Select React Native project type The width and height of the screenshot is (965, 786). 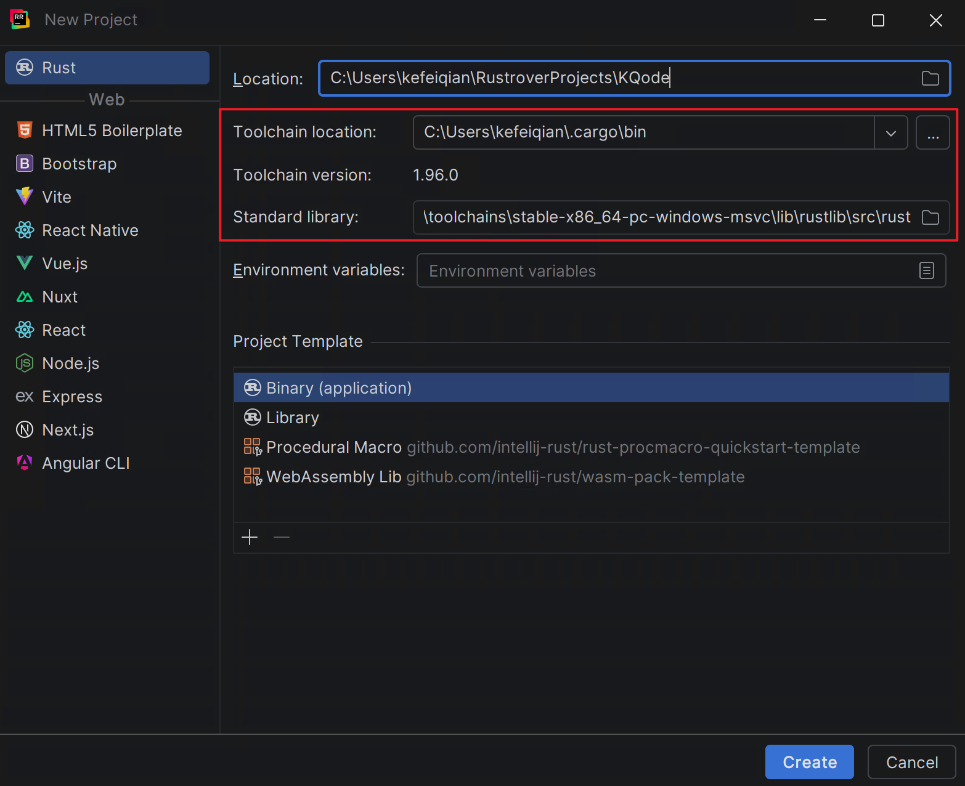(107, 230)
